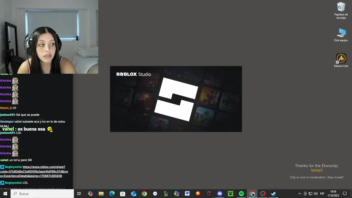Screen dimensions: 352x198
Task: Open Outlook from the taskbar
Action: [133, 194]
